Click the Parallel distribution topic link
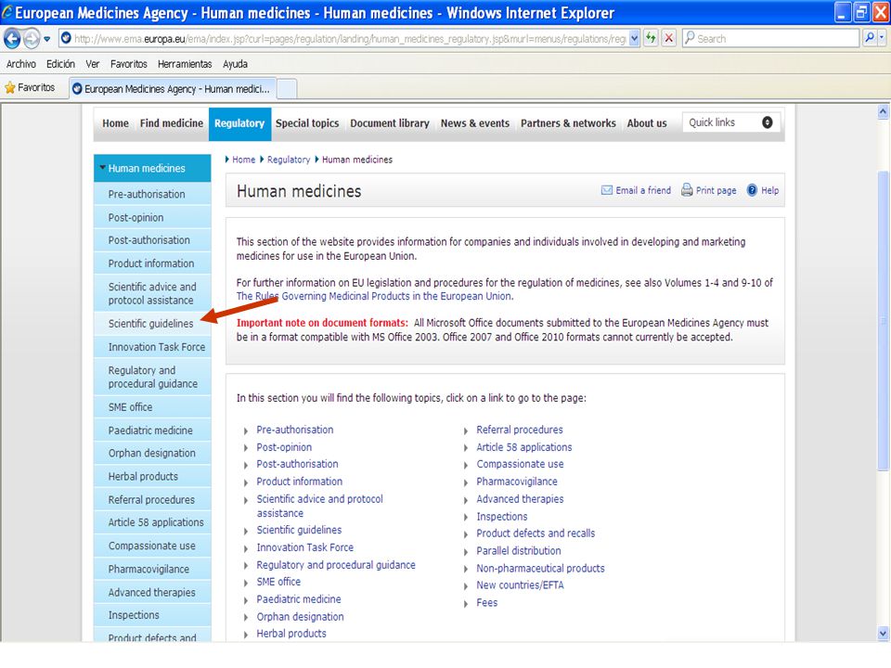Screen dimensions: 891x668 coord(518,551)
